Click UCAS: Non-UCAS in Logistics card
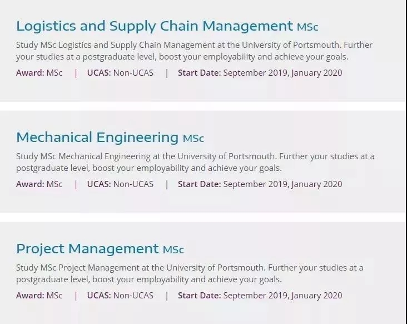Image resolution: width=407 pixels, height=324 pixels. pyautogui.click(x=120, y=73)
